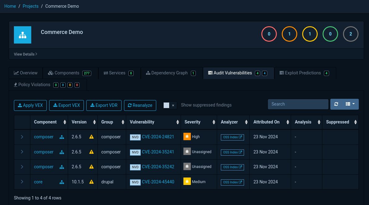Expand the core drupal vulnerability row
This screenshot has height=205, width=369.
click(22, 182)
